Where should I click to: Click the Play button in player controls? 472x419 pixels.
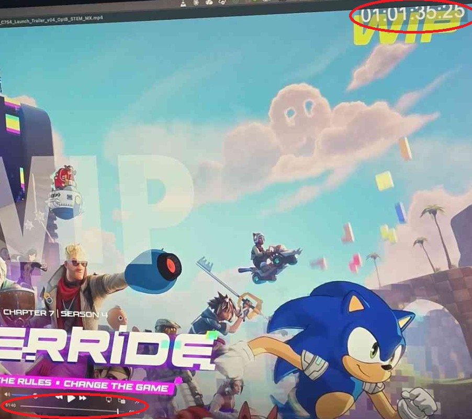[x=71, y=399]
